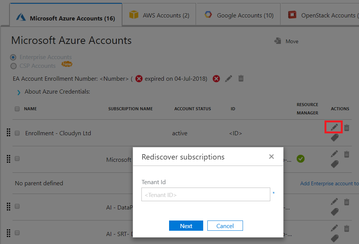
Task: Click the Next button
Action: [x=186, y=226]
